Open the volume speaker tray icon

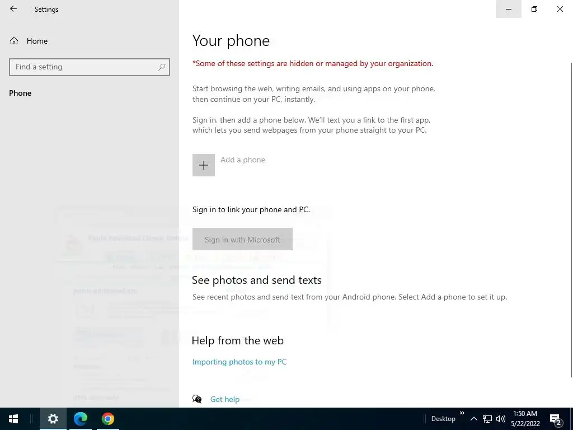coord(501,419)
